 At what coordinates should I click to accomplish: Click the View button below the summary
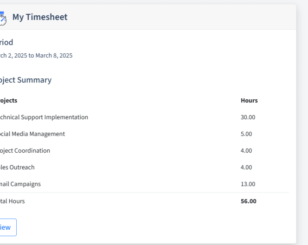pos(7,227)
